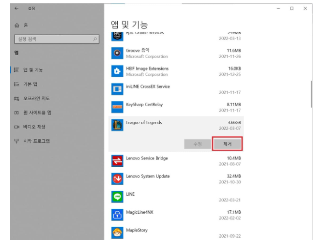Viewport: 320px width, 245px height.
Task: Select the MagicLine4NX entry name
Action: pos(140,212)
